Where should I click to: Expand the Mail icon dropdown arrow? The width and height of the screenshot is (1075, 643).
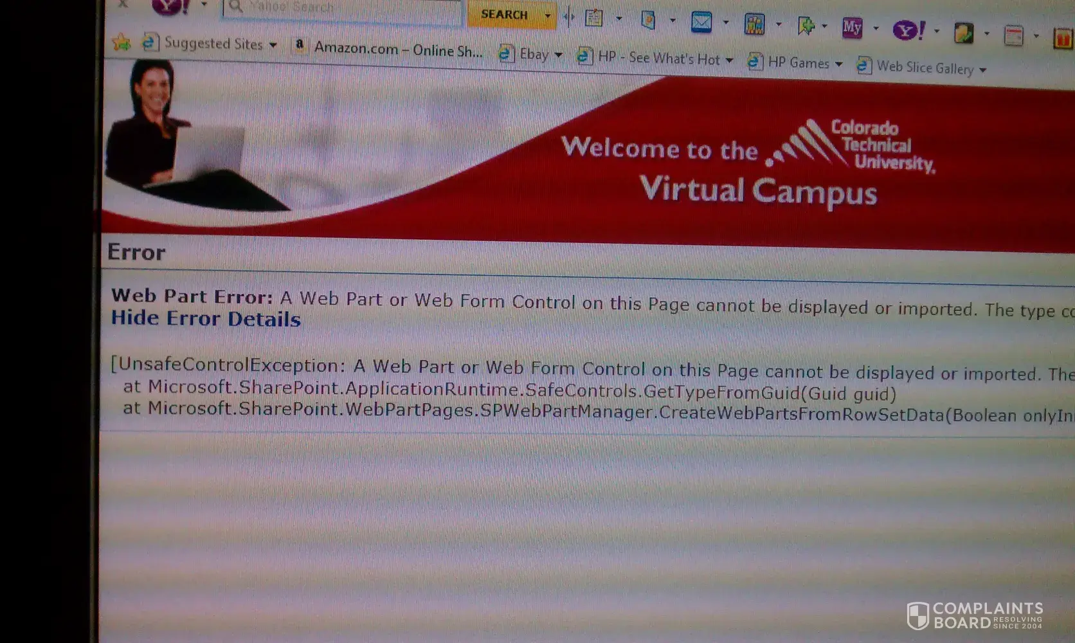pyautogui.click(x=726, y=23)
